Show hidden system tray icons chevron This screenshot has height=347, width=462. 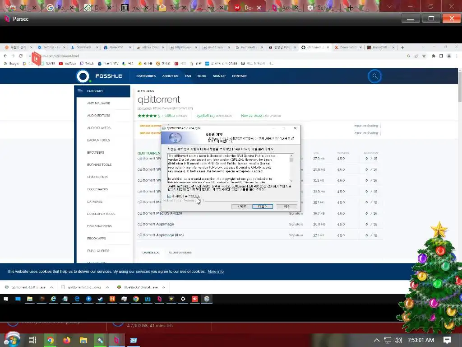point(377,340)
